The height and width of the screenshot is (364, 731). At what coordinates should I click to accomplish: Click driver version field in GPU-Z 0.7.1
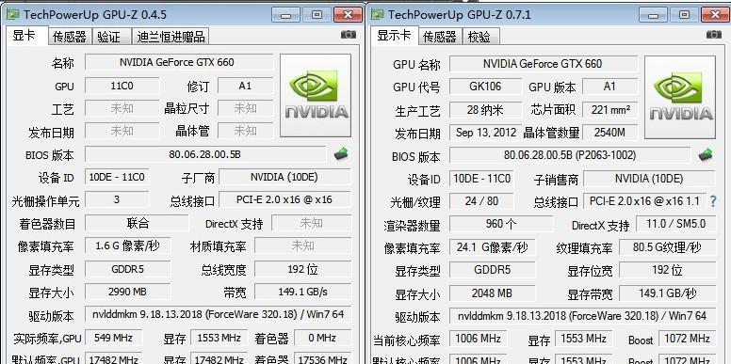point(582,316)
